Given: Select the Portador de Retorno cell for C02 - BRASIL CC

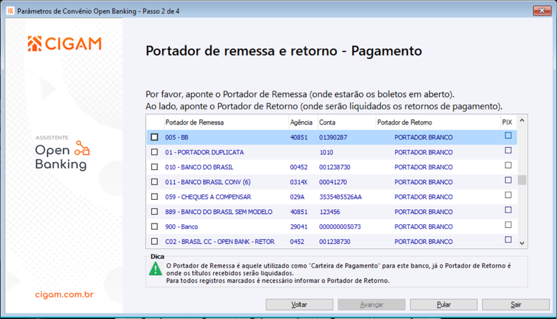Looking at the screenshot, I should tap(438, 242).
